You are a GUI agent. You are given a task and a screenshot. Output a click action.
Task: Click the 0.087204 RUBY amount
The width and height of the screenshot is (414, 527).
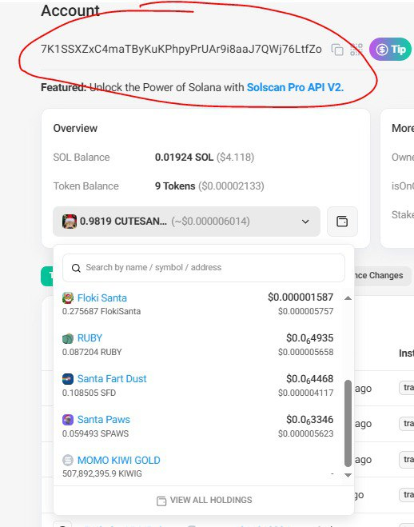coord(92,352)
